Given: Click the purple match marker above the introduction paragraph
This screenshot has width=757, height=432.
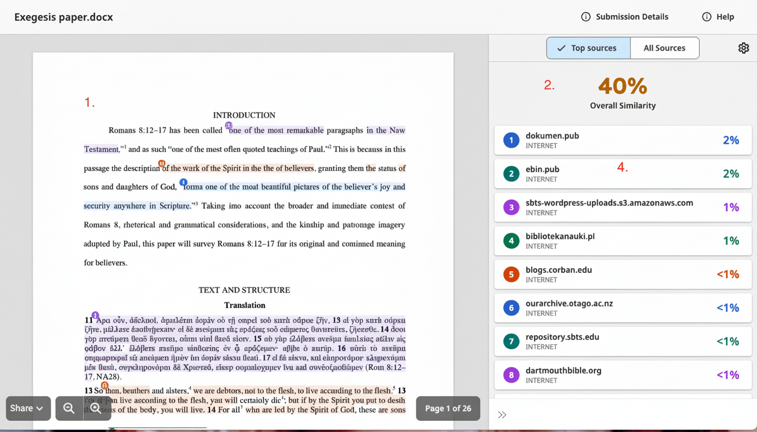Looking at the screenshot, I should click(x=228, y=125).
